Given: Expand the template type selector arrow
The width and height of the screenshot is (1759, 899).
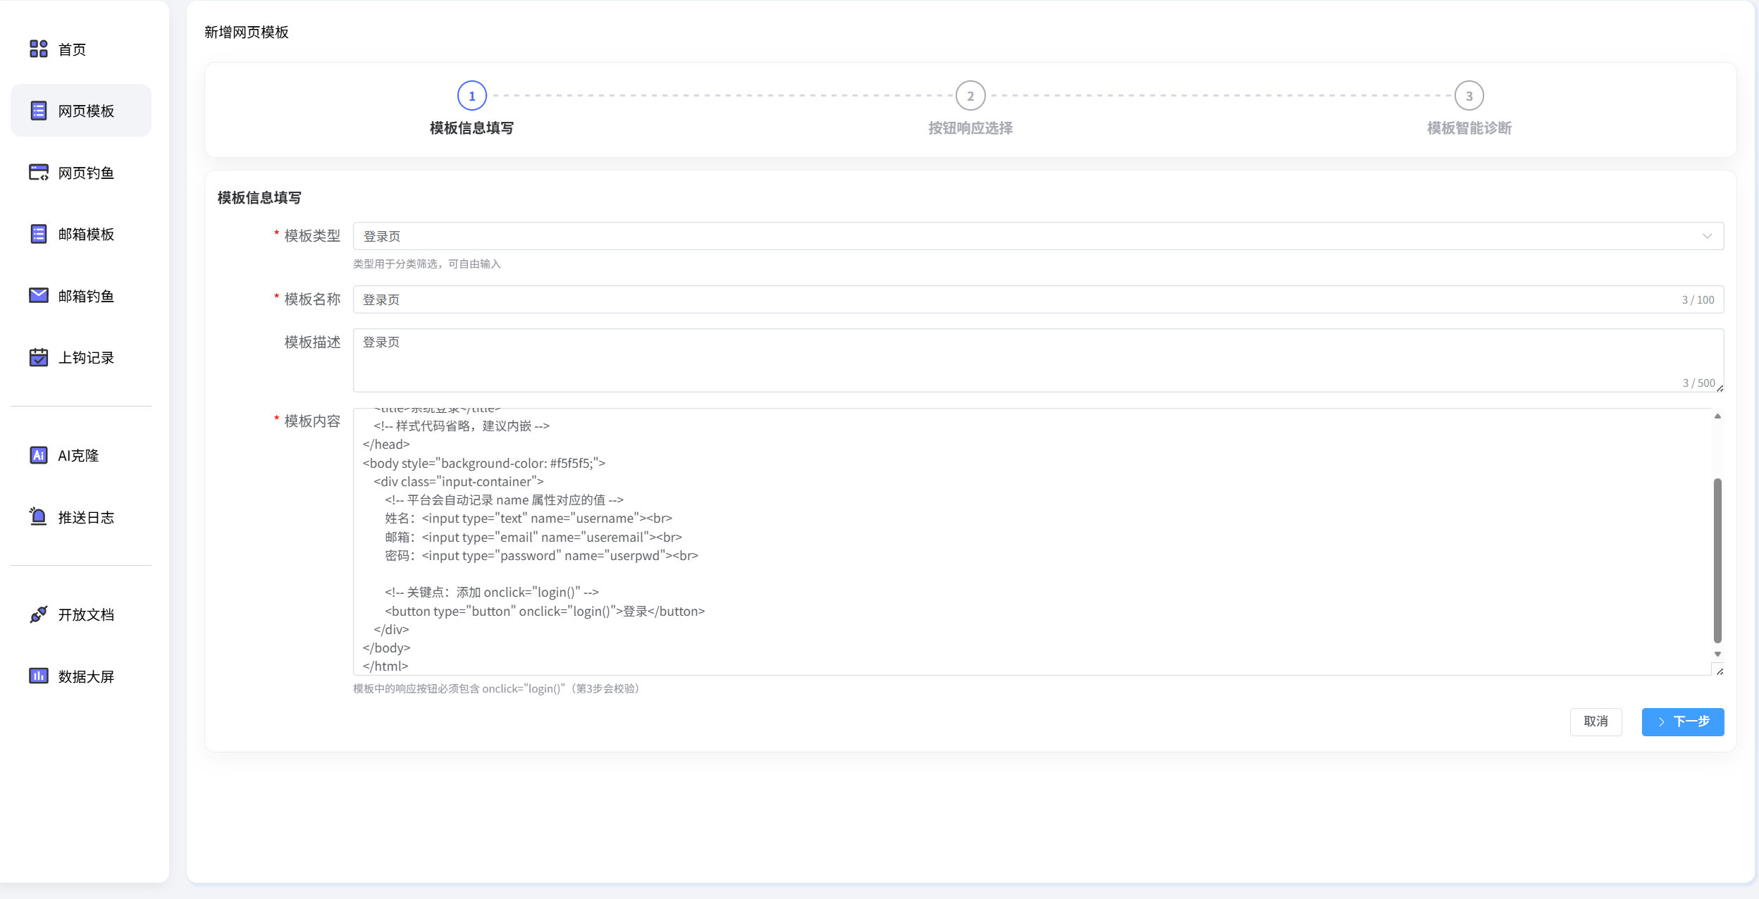Looking at the screenshot, I should [1708, 236].
